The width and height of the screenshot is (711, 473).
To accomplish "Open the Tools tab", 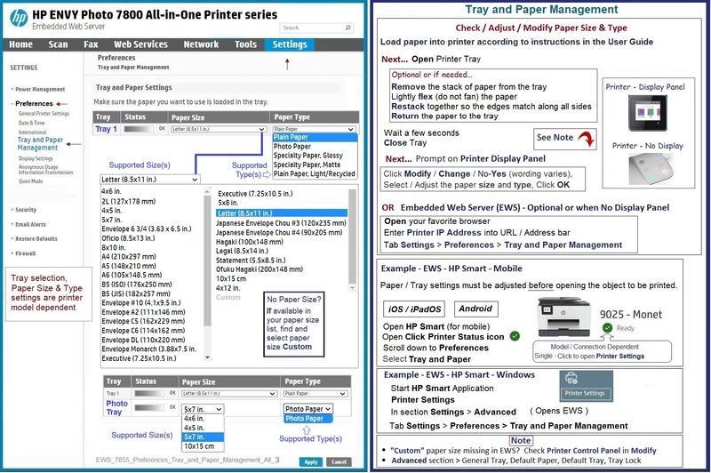I will [x=245, y=44].
